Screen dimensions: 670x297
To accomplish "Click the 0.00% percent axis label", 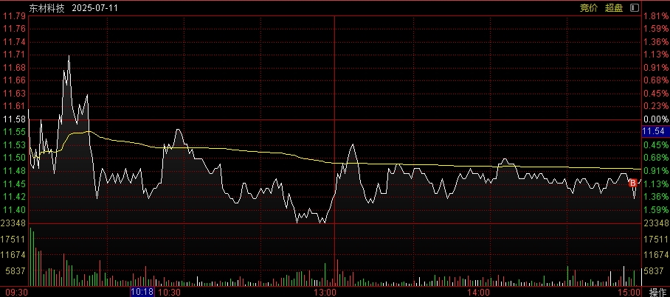I will pyautogui.click(x=656, y=119).
